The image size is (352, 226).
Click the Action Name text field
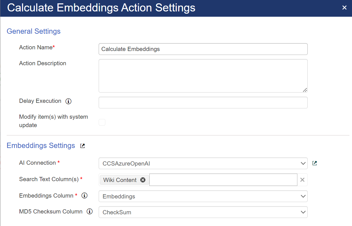point(203,49)
